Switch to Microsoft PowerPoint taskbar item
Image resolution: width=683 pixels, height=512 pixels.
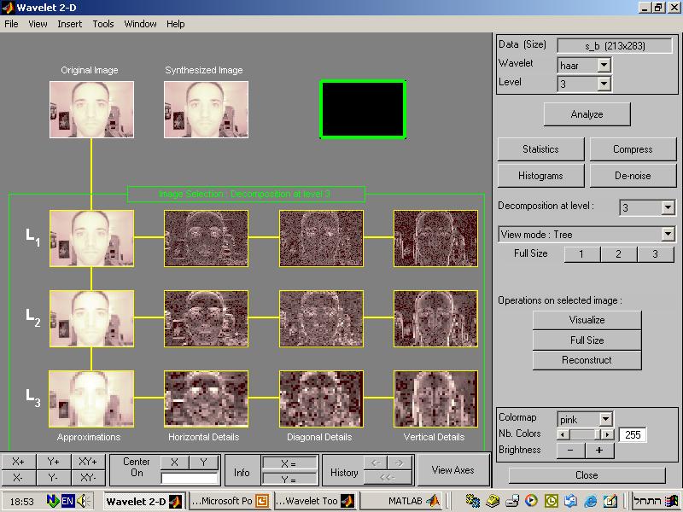click(x=231, y=501)
